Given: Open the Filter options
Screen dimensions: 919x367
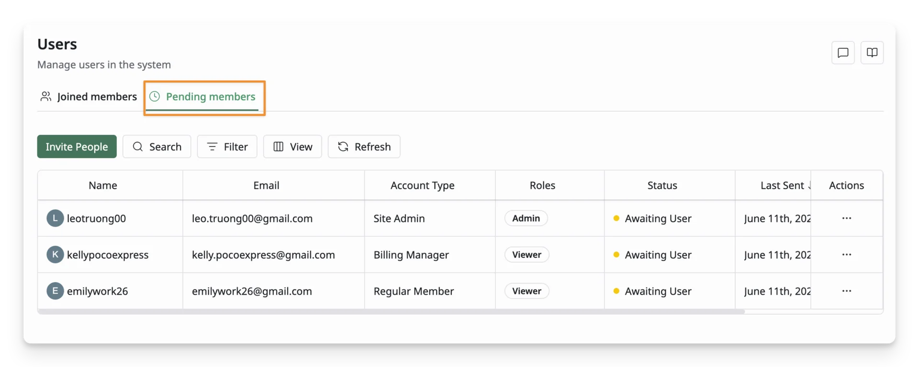Looking at the screenshot, I should pos(227,147).
